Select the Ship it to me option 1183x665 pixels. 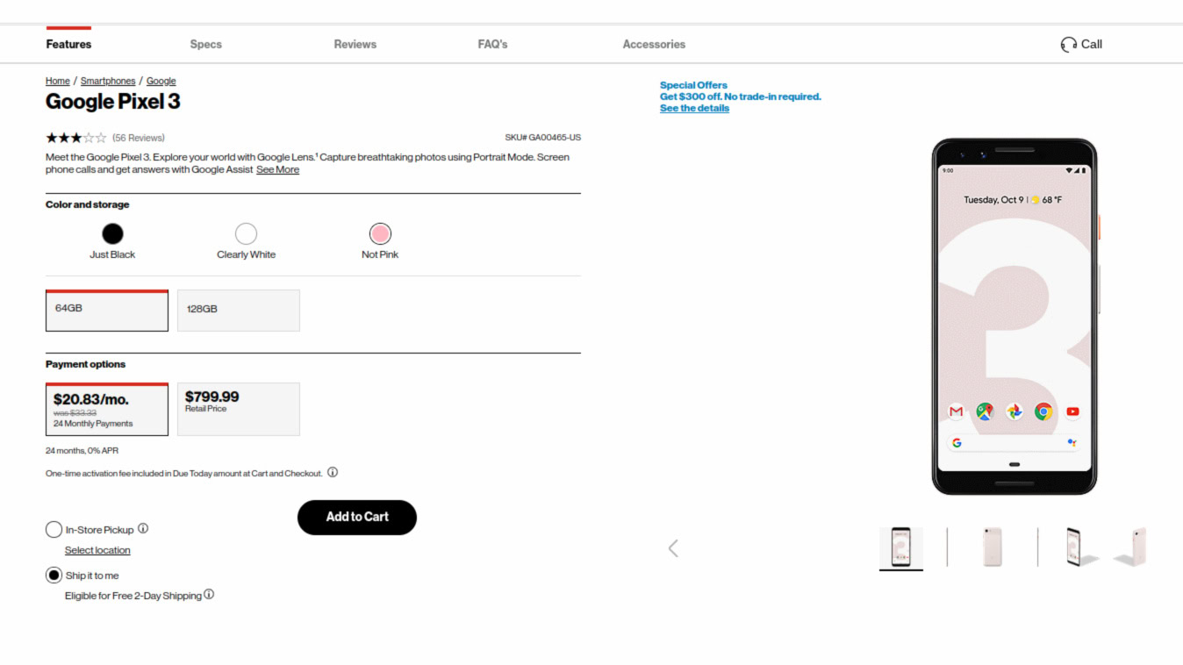[x=54, y=576]
